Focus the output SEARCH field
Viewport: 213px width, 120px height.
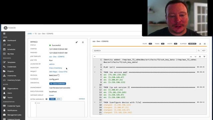(145, 51)
